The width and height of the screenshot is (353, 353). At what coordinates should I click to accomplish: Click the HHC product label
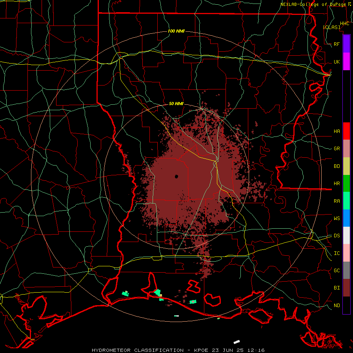344,24
